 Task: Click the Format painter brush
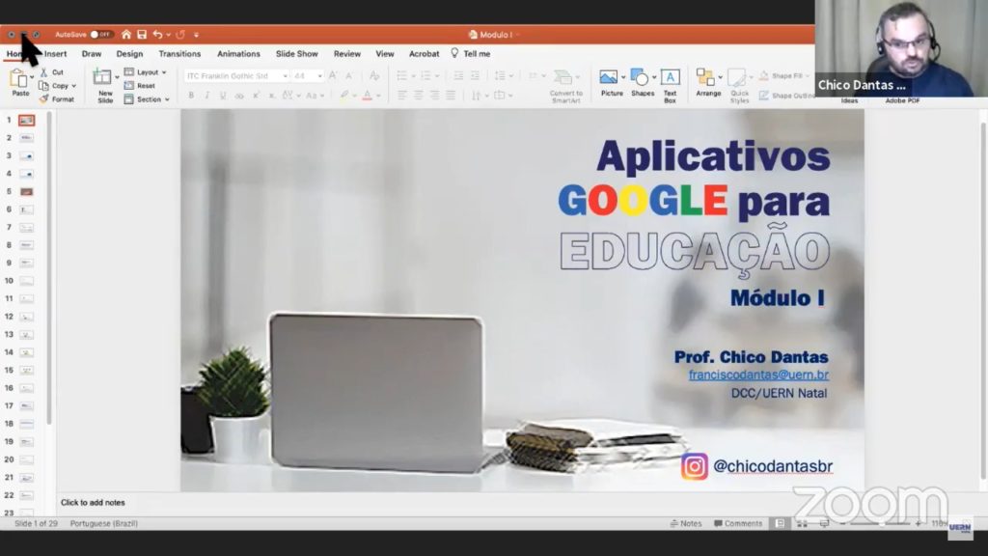click(x=57, y=99)
